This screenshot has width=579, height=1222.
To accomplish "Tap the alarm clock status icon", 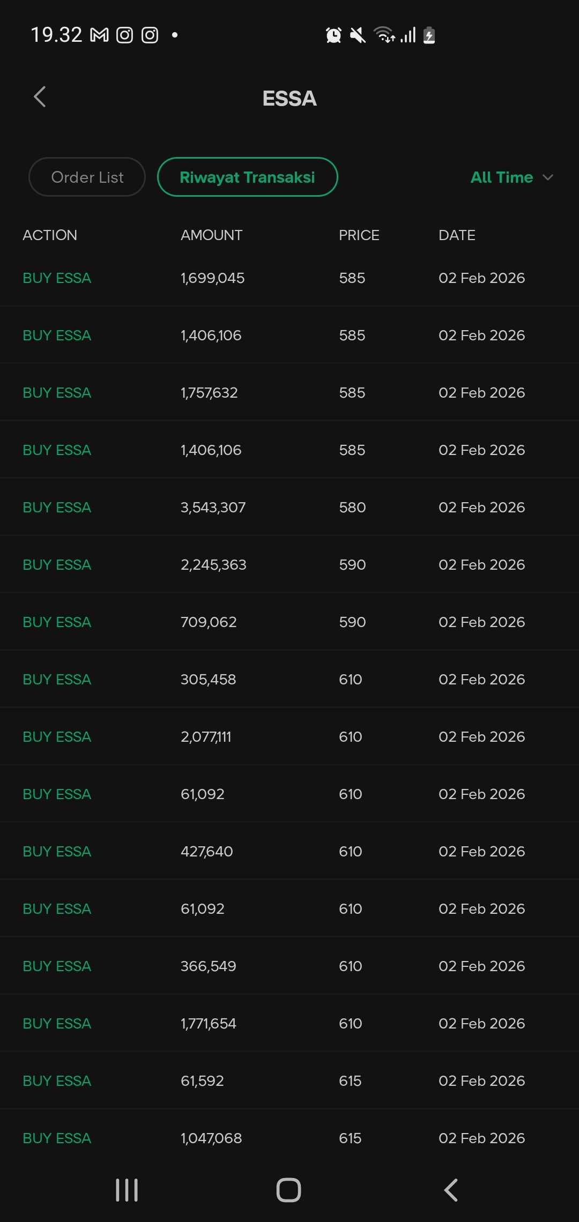I will (333, 35).
